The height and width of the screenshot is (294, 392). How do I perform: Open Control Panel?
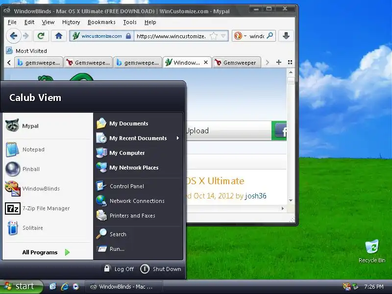[139, 186]
